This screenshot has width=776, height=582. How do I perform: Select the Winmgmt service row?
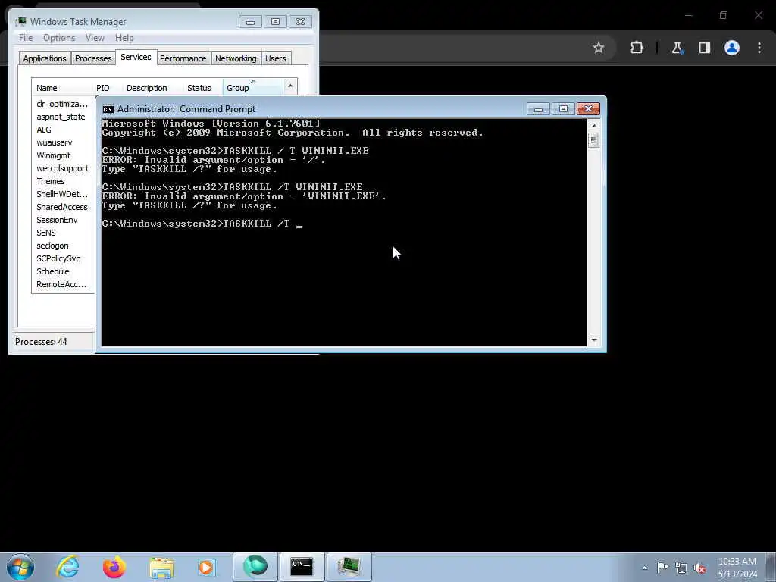click(x=62, y=155)
